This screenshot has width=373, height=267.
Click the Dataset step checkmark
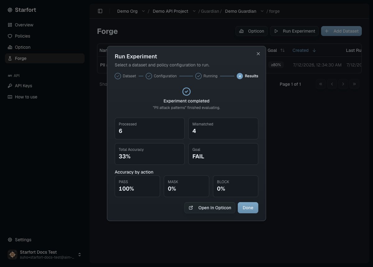click(x=118, y=76)
